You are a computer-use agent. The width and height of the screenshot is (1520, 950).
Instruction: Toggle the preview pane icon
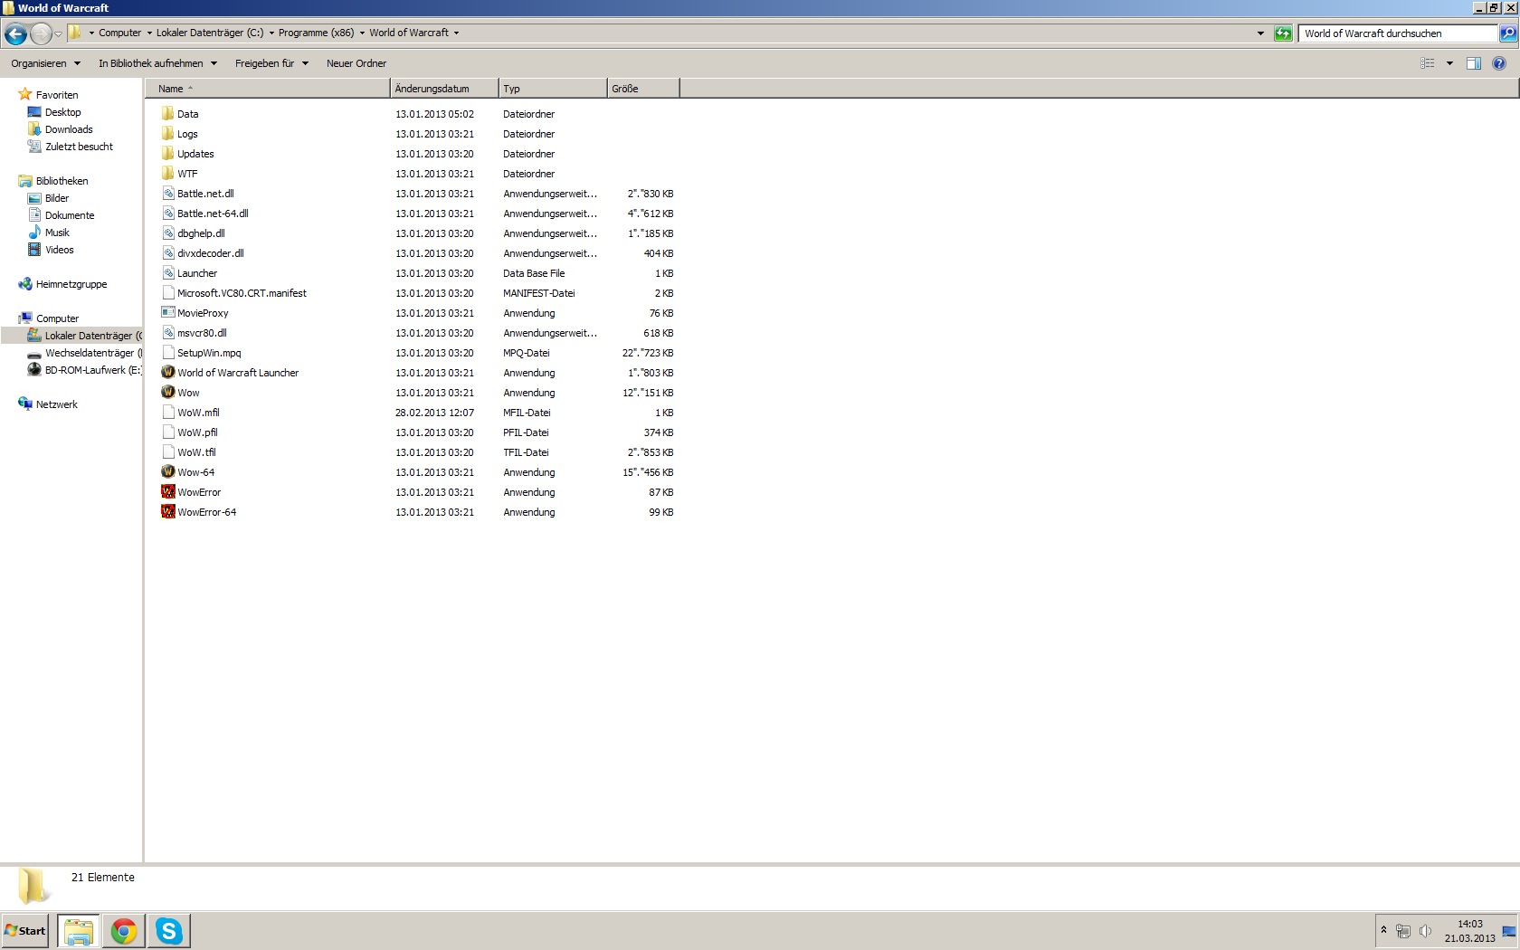[x=1474, y=63]
